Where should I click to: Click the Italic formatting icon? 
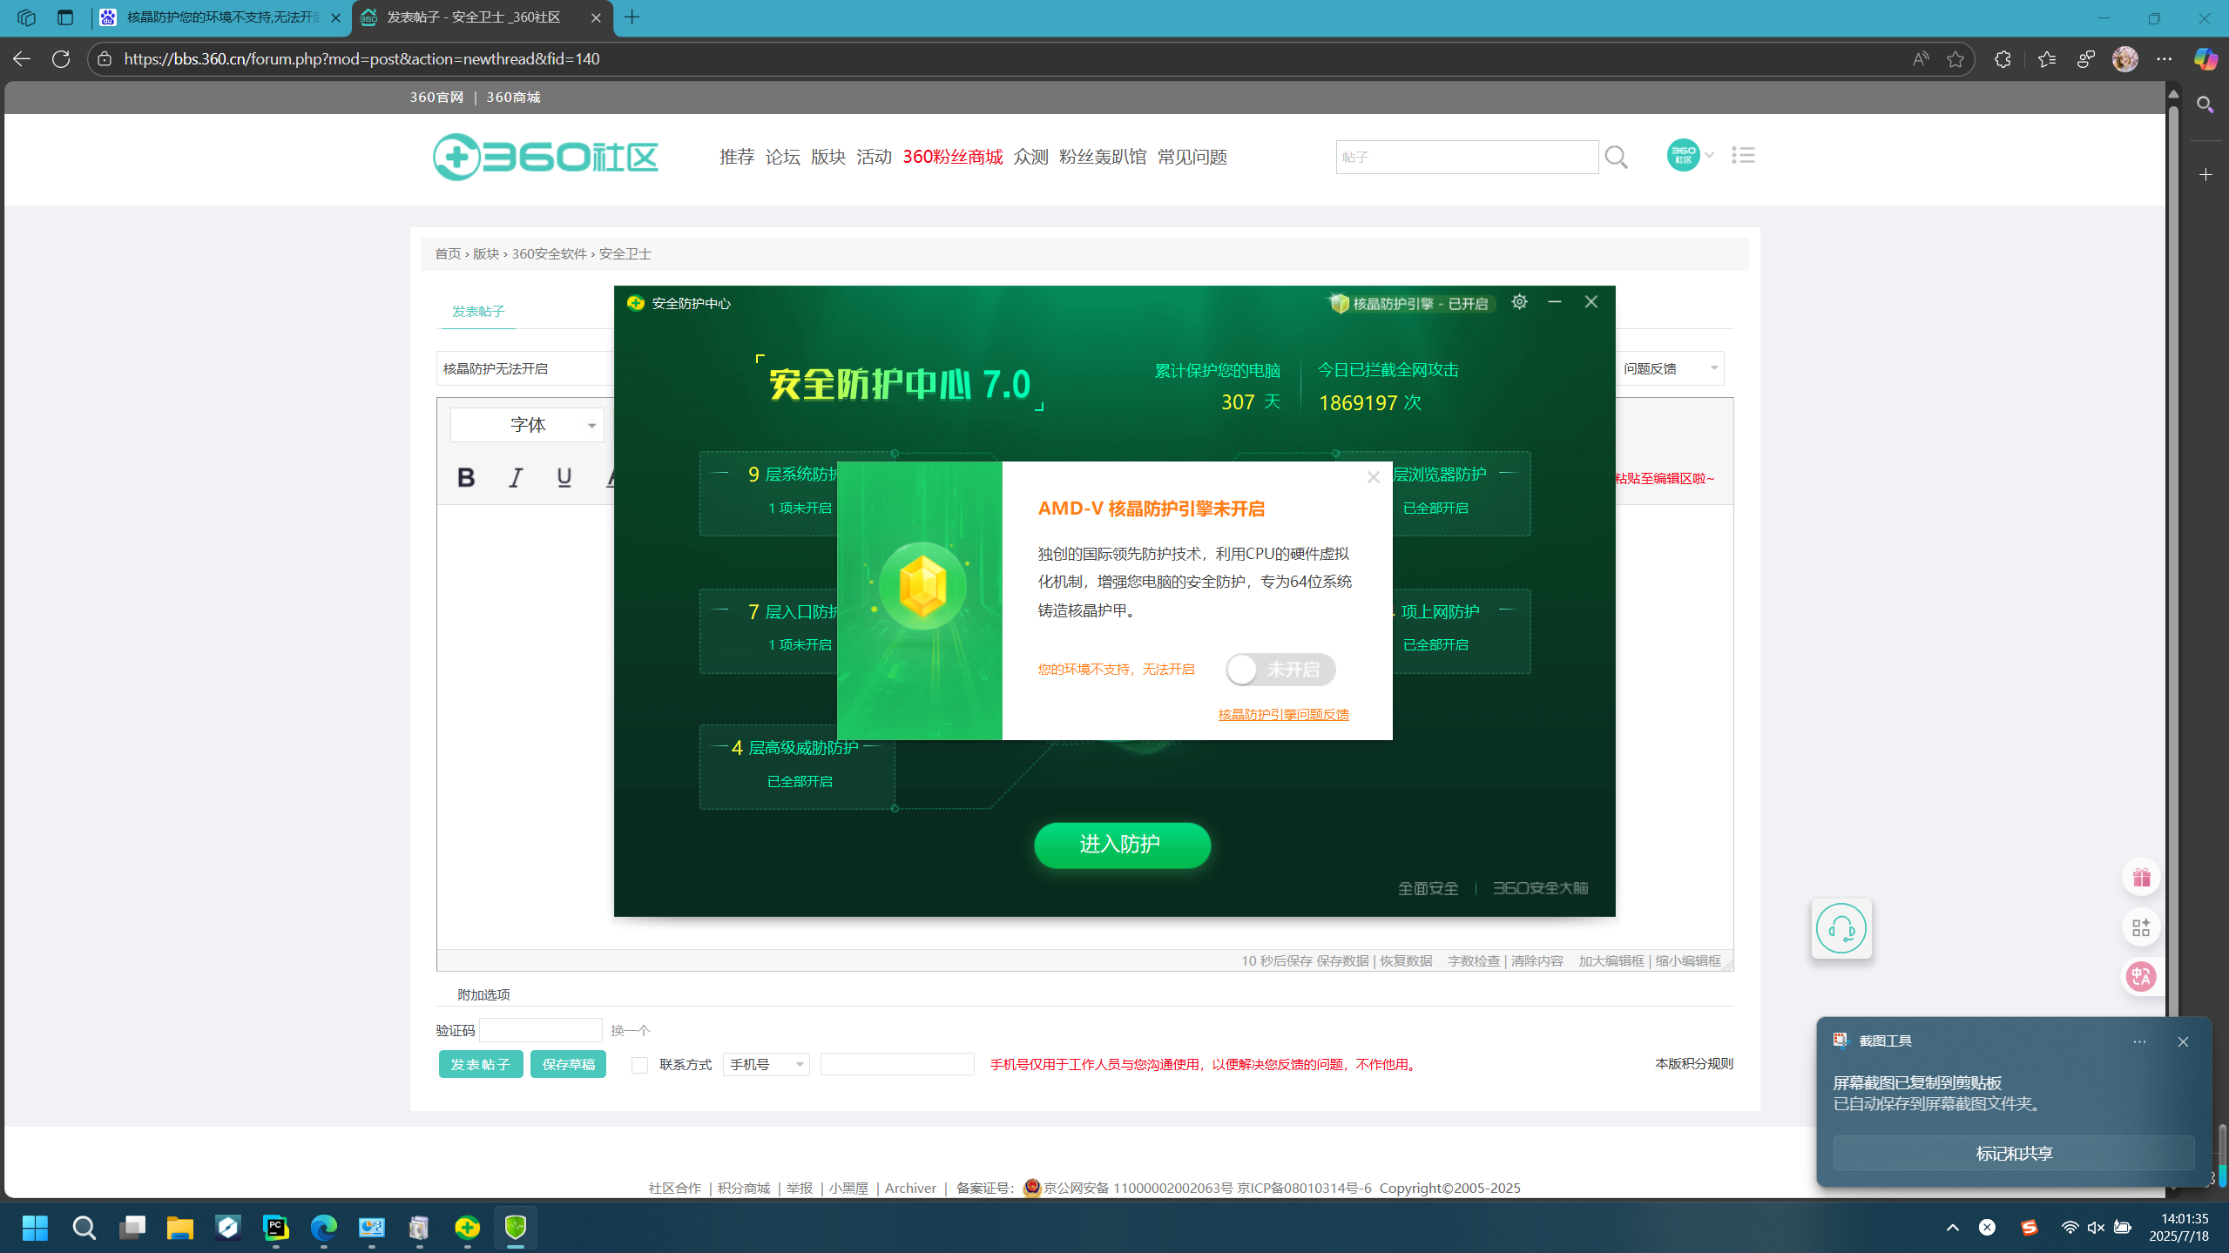click(x=516, y=477)
